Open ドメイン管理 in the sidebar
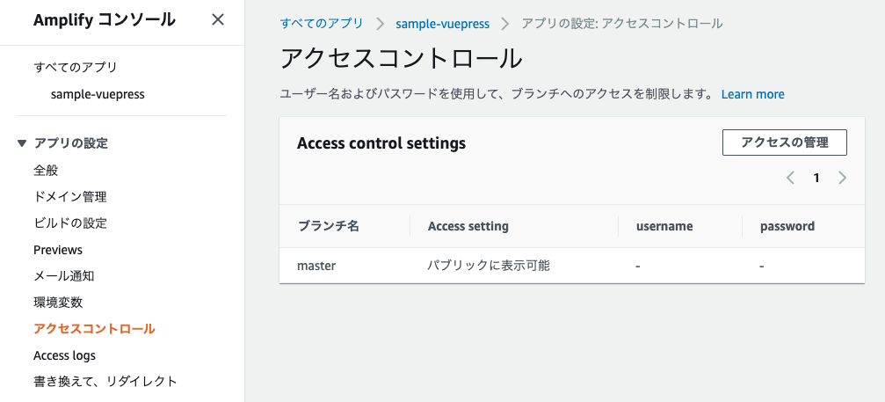The width and height of the screenshot is (885, 402). click(70, 196)
